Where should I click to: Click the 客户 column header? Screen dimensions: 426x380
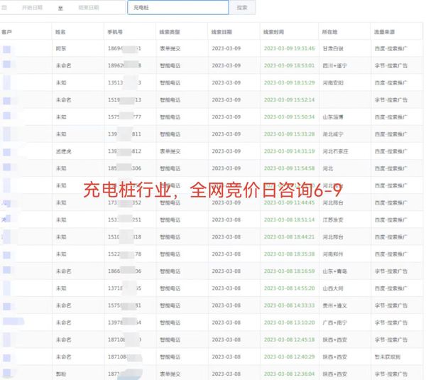coord(6,32)
